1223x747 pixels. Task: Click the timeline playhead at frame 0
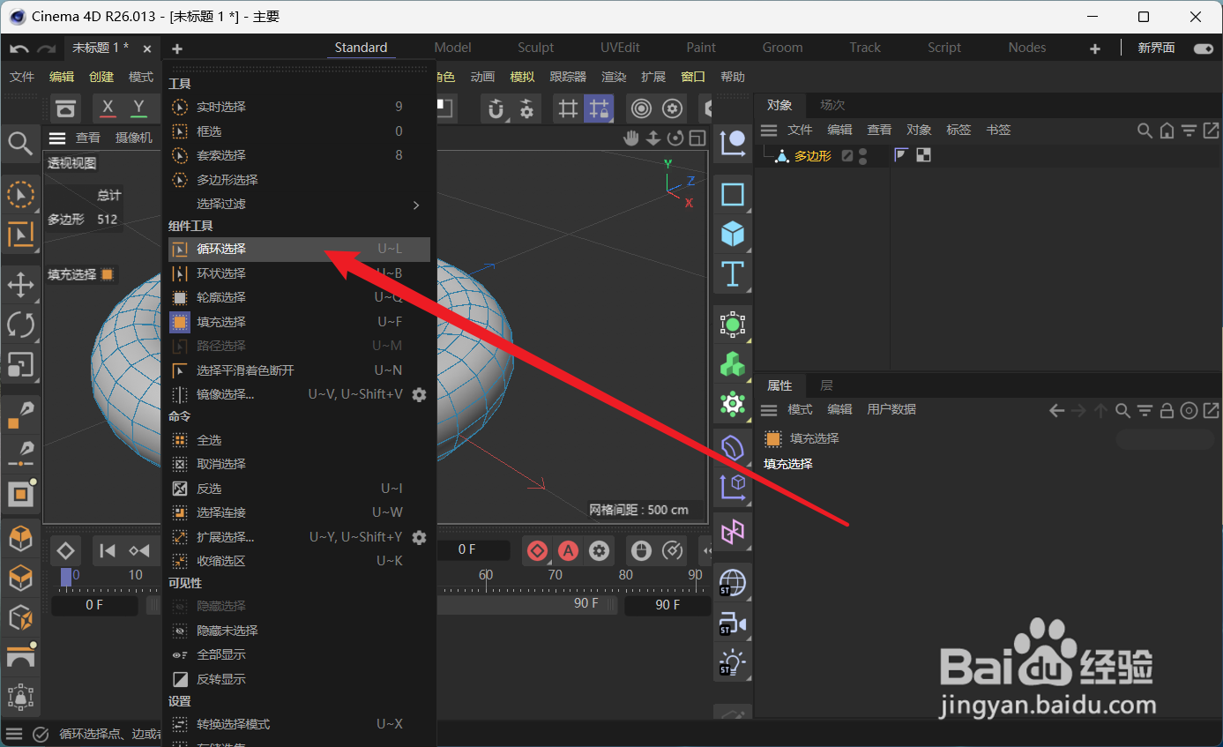[x=66, y=577]
